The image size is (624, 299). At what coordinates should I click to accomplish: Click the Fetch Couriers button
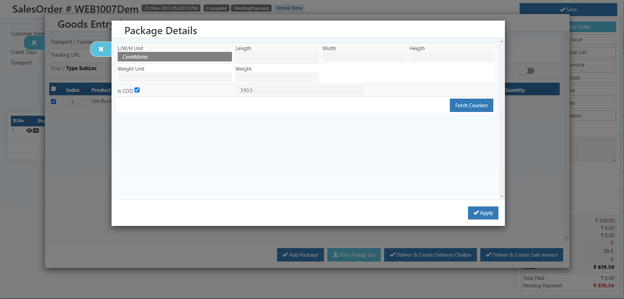(471, 105)
